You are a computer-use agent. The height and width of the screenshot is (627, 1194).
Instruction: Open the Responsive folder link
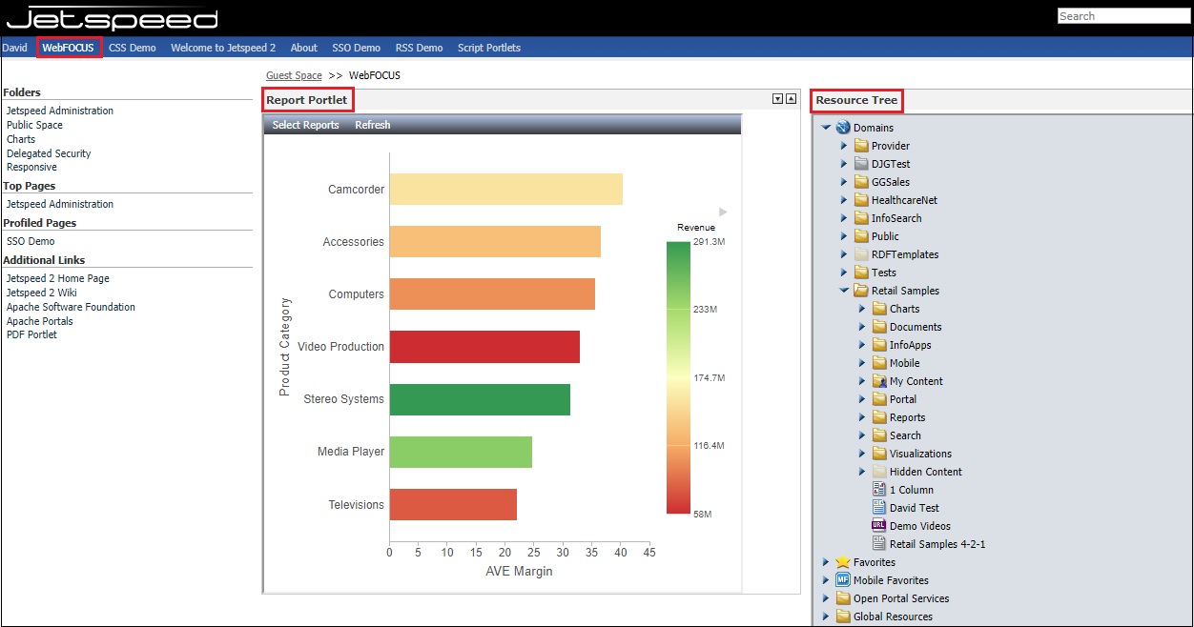pyautogui.click(x=31, y=167)
